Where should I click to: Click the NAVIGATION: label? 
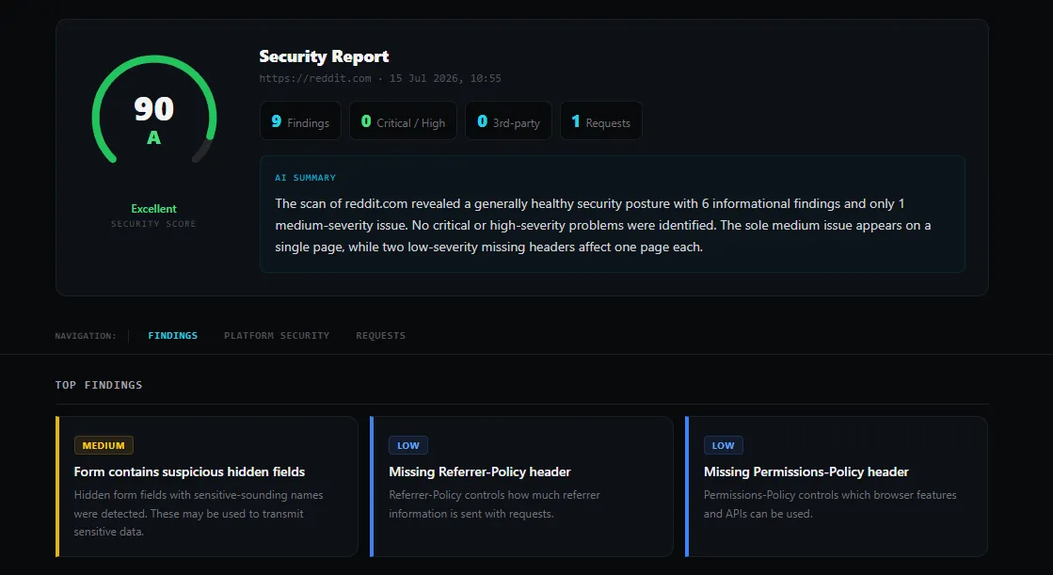click(86, 335)
